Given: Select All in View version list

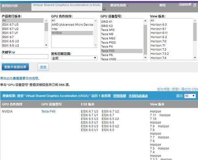Looking at the screenshot, I should (171, 21).
